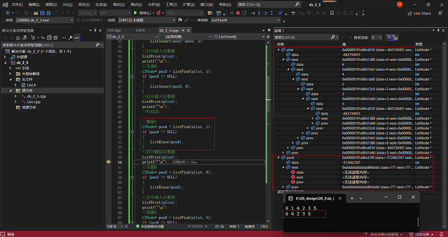Click the green Continue play icon
Screen dimensions: 448x237
135,13
